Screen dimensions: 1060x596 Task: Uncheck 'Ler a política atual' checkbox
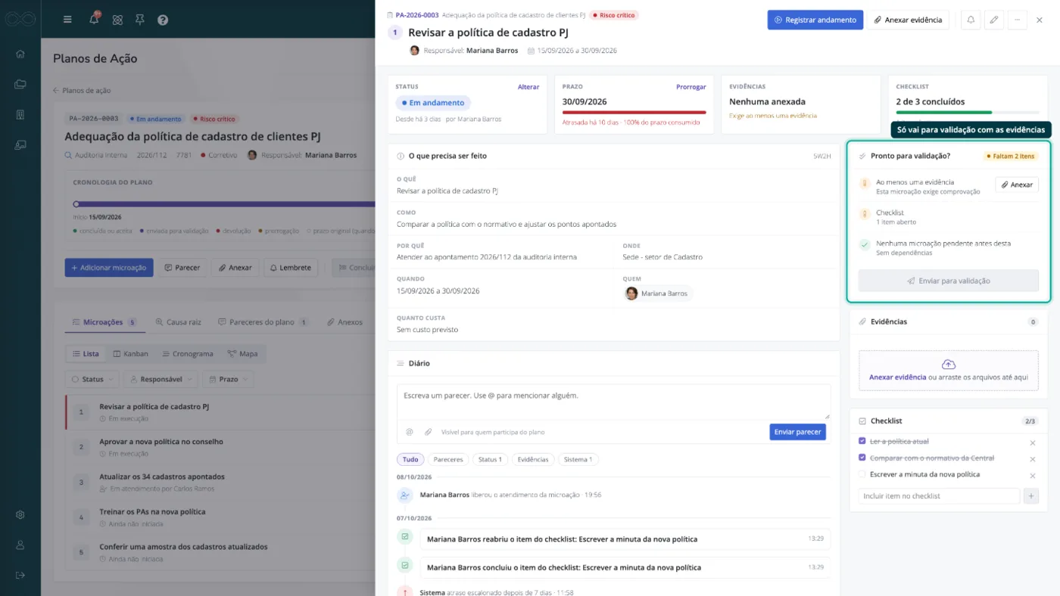862,441
